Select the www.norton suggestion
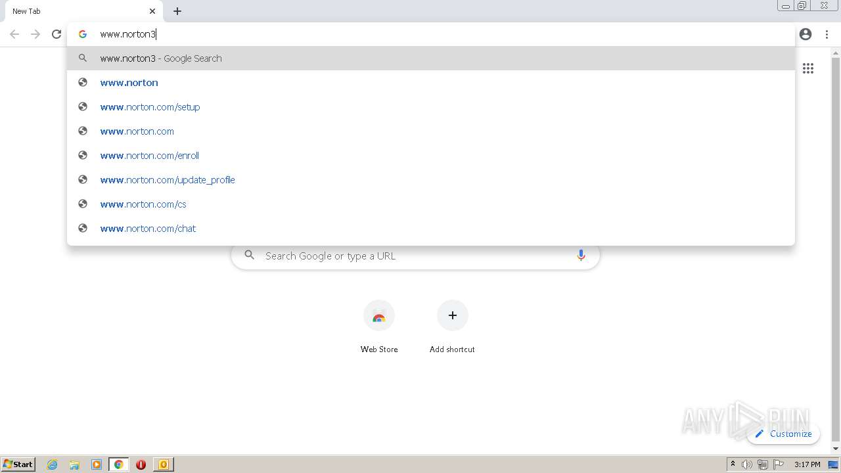The width and height of the screenshot is (841, 473). pos(431,83)
